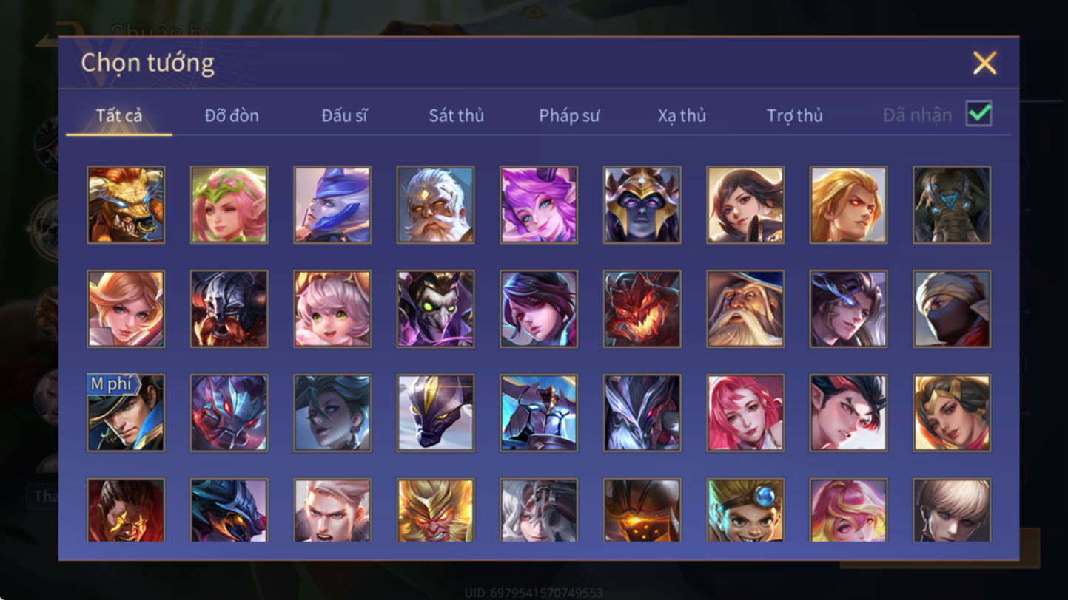Open the 'Sát thủ' tab

pyautogui.click(x=457, y=115)
